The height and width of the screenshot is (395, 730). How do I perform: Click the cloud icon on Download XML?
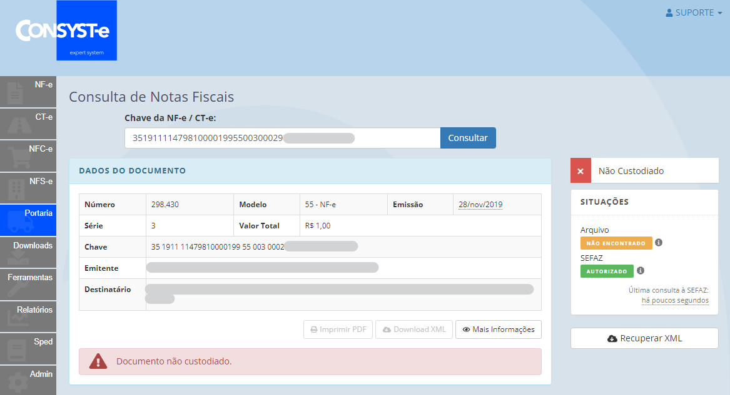coord(387,329)
